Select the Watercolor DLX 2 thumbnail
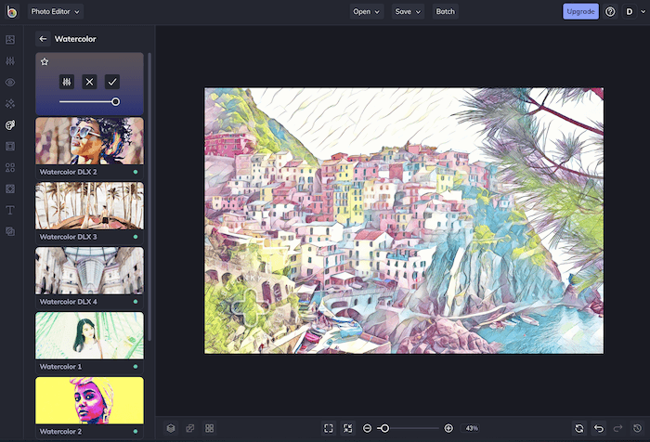 coord(89,141)
